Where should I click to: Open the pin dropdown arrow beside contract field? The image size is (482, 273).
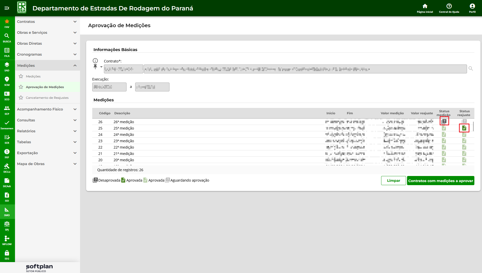coord(101,67)
